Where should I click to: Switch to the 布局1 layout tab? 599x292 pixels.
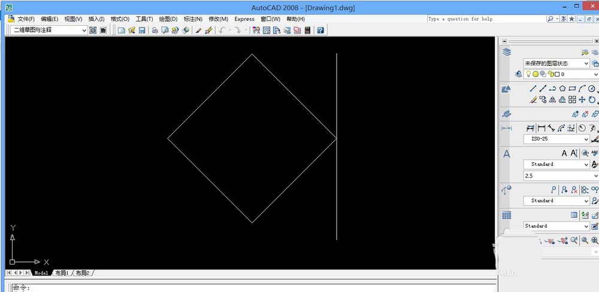coord(62,273)
